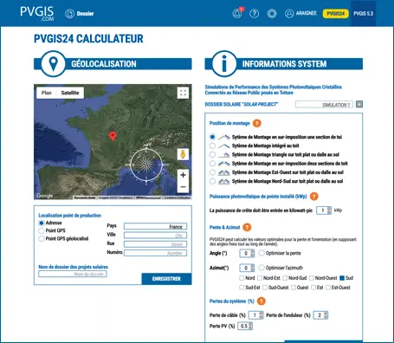The image size is (394, 343).
Task: Select Point GPS géolocalisé option
Action: [x=42, y=238]
